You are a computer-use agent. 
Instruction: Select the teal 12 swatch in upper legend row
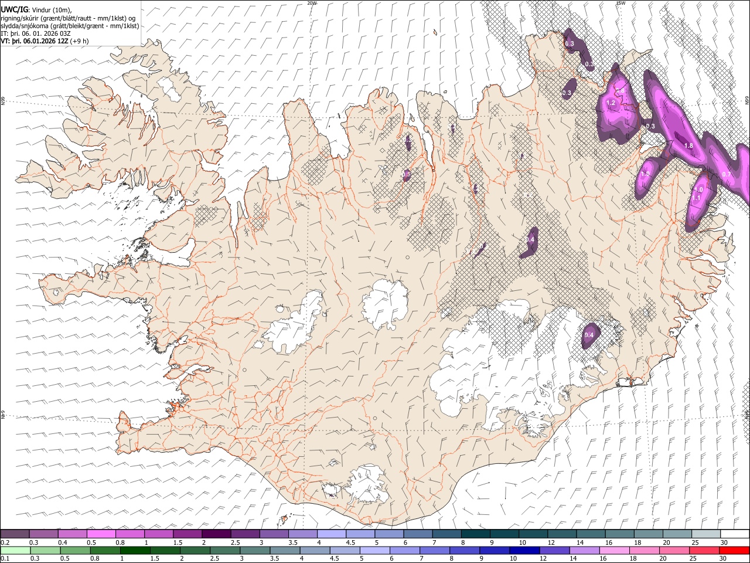point(561,534)
